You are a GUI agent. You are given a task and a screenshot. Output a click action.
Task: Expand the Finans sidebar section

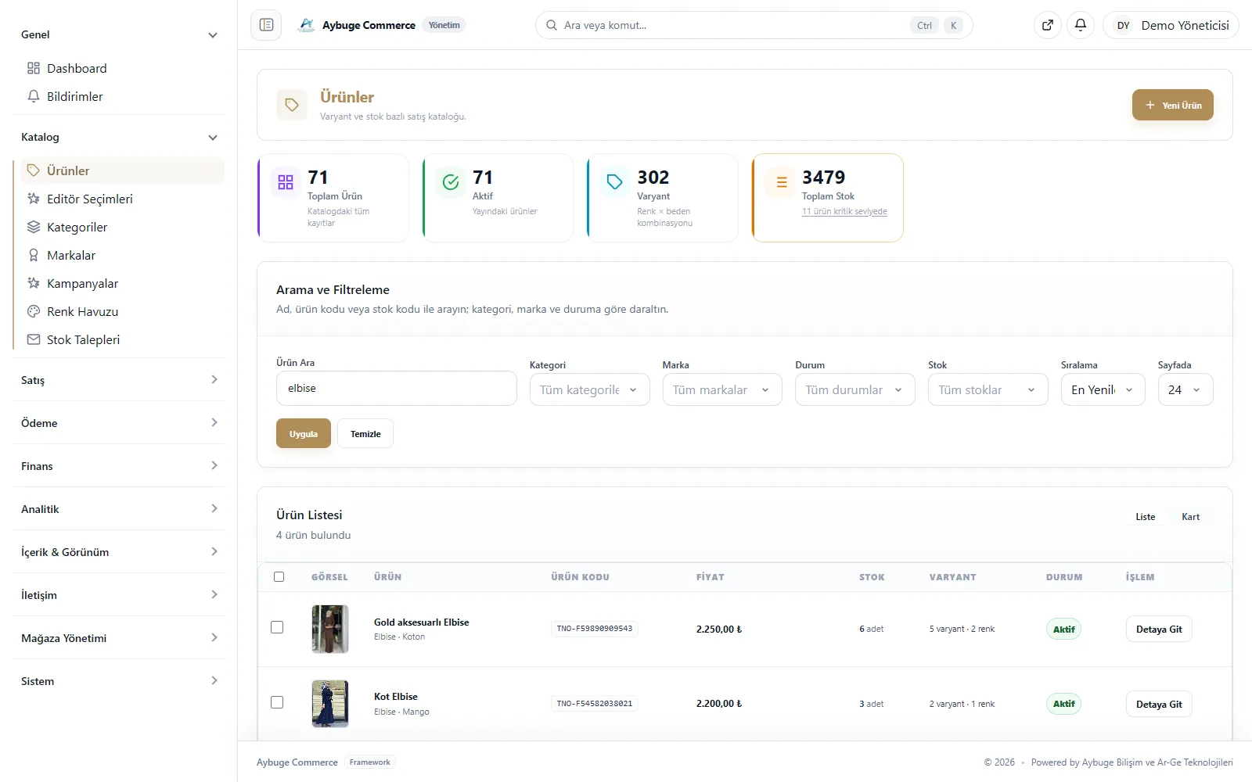[119, 466]
